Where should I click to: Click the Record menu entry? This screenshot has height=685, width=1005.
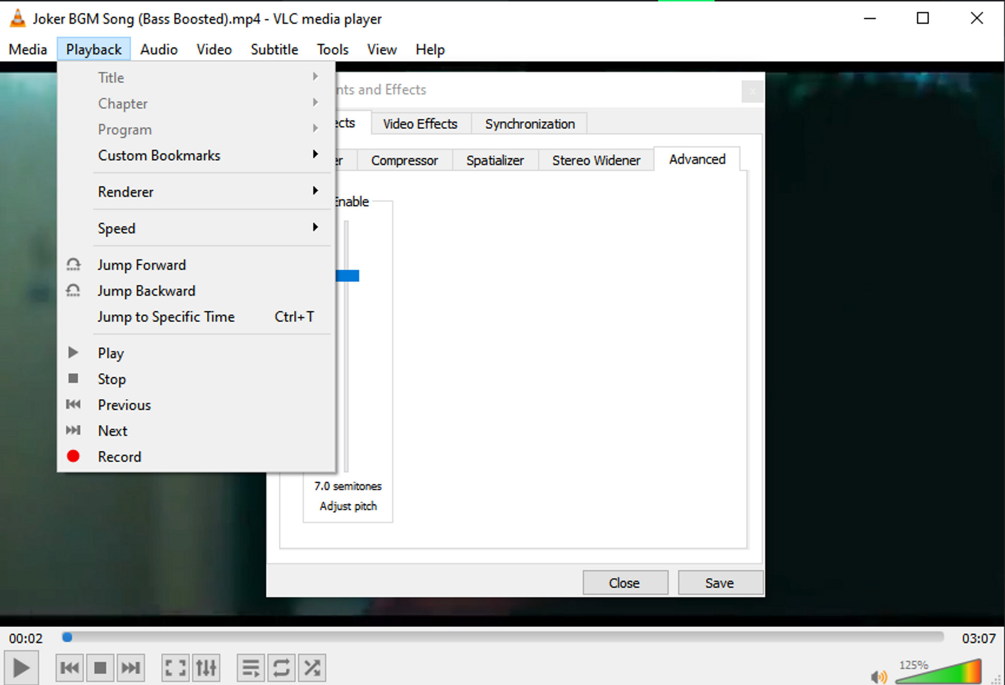(120, 457)
